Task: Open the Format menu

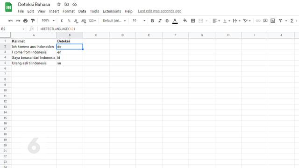Action: [69, 11]
